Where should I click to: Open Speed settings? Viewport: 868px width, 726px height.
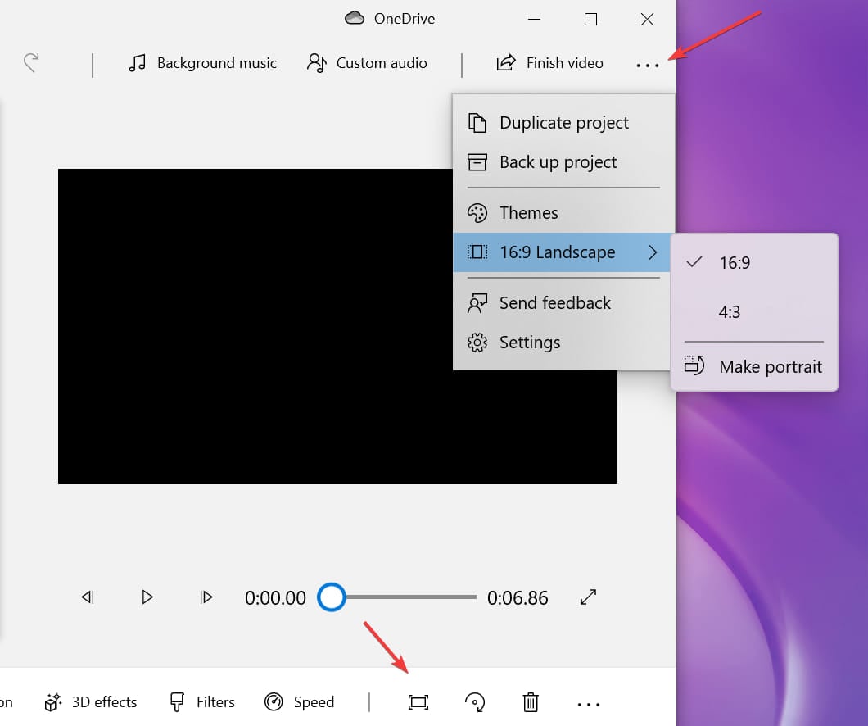tap(300, 702)
